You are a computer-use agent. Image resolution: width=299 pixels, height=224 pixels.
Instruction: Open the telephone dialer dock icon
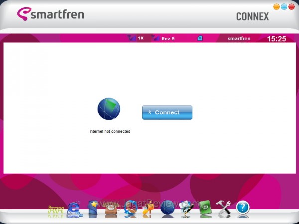[111, 209]
